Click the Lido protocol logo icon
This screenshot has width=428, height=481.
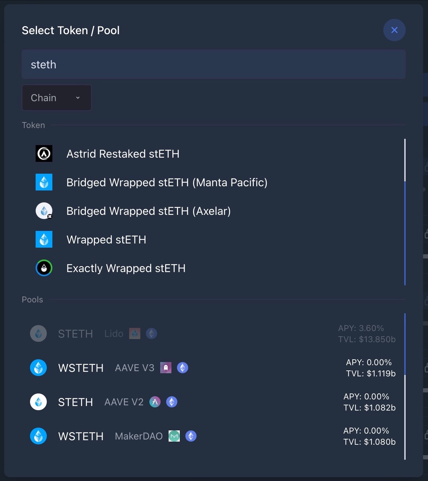(135, 333)
